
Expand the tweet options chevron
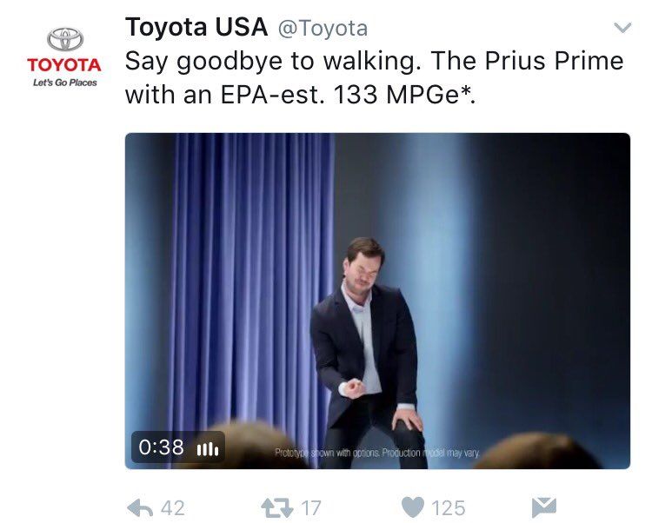[622, 29]
